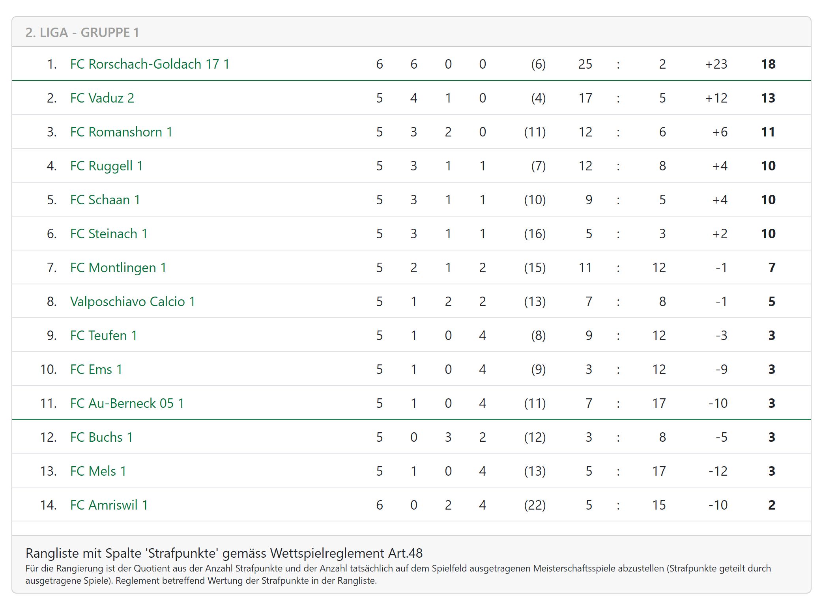Click the FC Ems 1 team link
The image size is (823, 607).
(96, 369)
